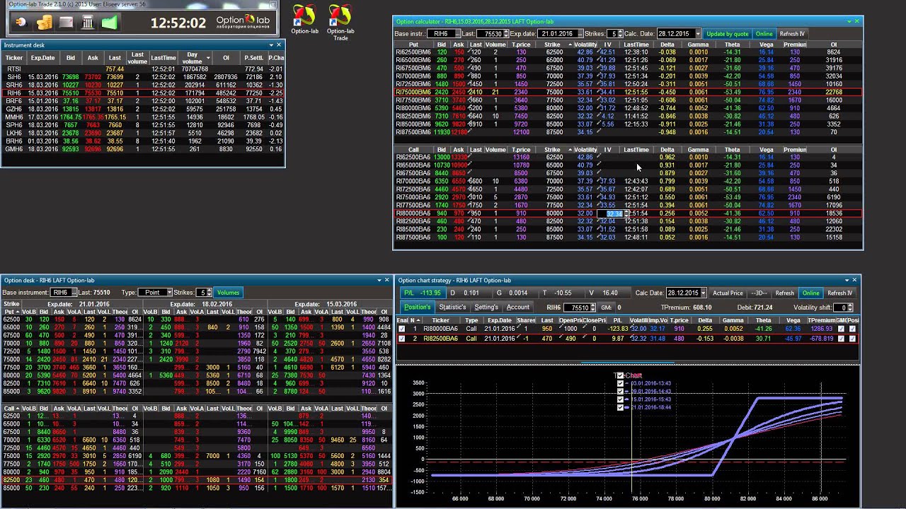Select SiH6 row in Instrument desk
The image size is (906, 509).
coord(144,77)
